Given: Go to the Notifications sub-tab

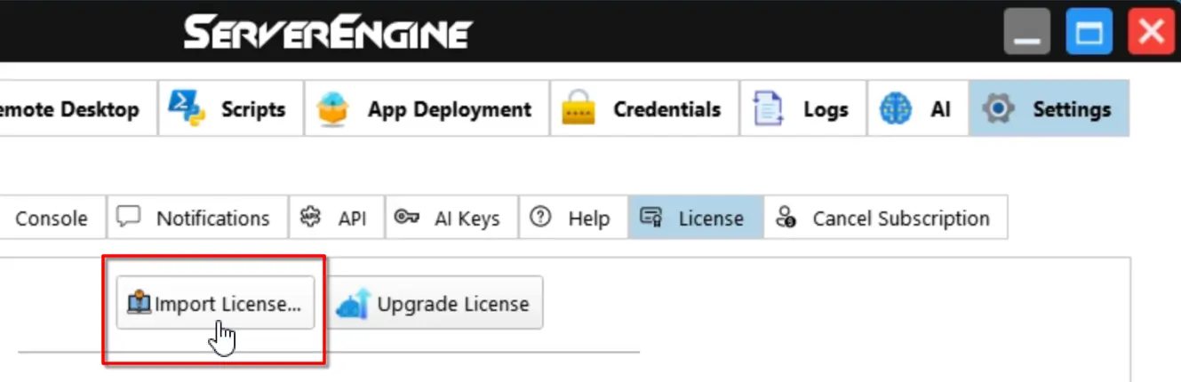Looking at the screenshot, I should pos(197,219).
